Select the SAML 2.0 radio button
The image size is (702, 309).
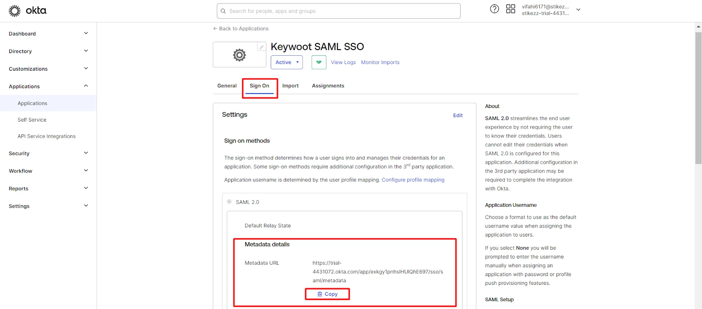(x=229, y=202)
